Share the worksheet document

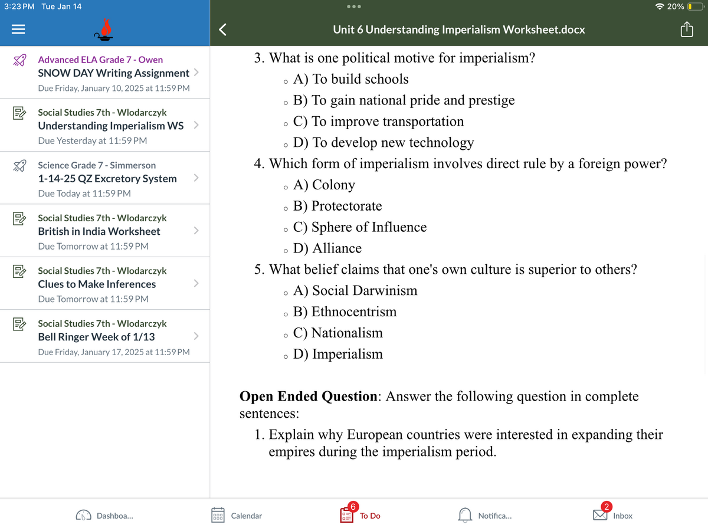click(687, 29)
